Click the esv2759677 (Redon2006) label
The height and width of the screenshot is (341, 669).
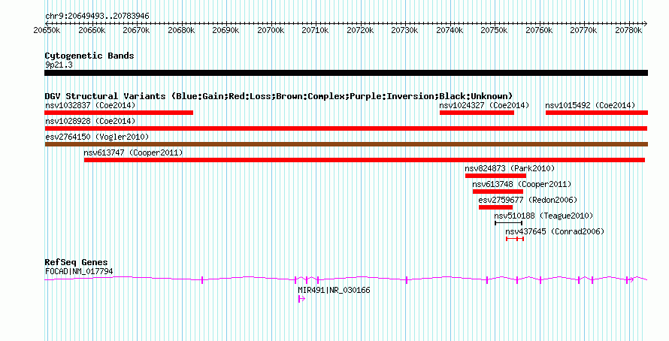tap(528, 200)
